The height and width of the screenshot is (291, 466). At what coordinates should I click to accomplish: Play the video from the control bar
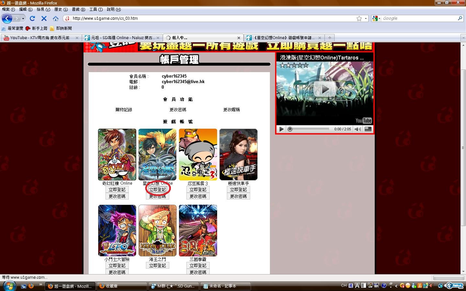click(x=281, y=129)
